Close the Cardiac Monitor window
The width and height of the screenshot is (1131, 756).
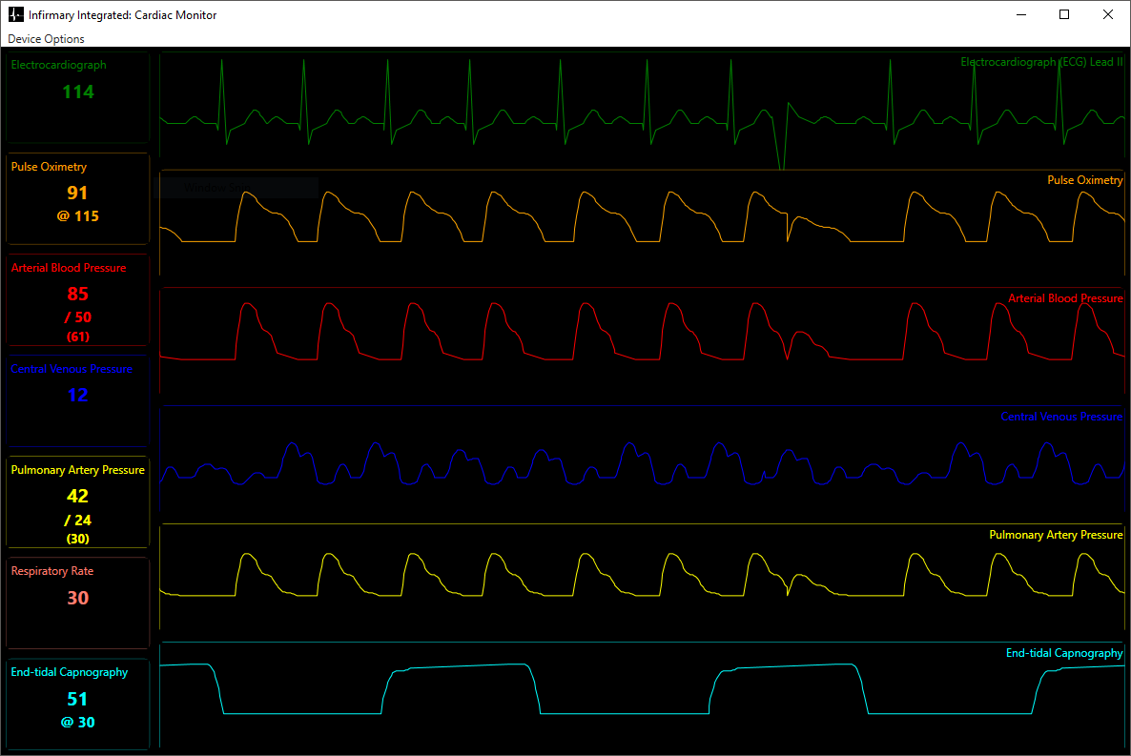[1107, 14]
